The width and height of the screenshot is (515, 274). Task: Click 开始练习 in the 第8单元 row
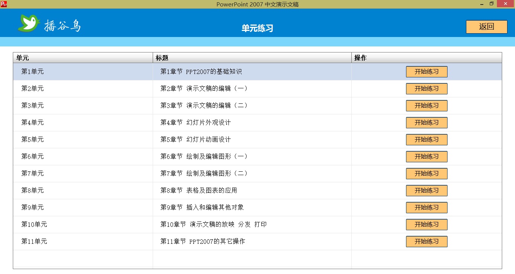426,191
